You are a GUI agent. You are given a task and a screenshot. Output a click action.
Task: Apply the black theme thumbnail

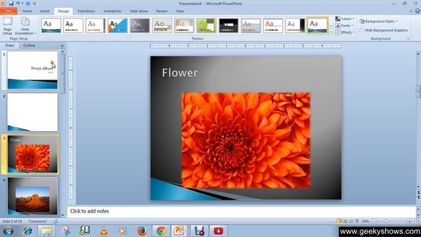(228, 26)
